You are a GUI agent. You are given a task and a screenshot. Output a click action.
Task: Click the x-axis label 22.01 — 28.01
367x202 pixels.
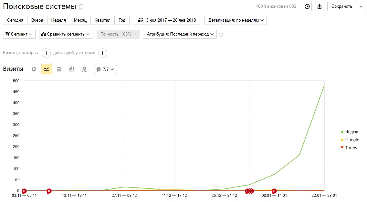click(324, 196)
